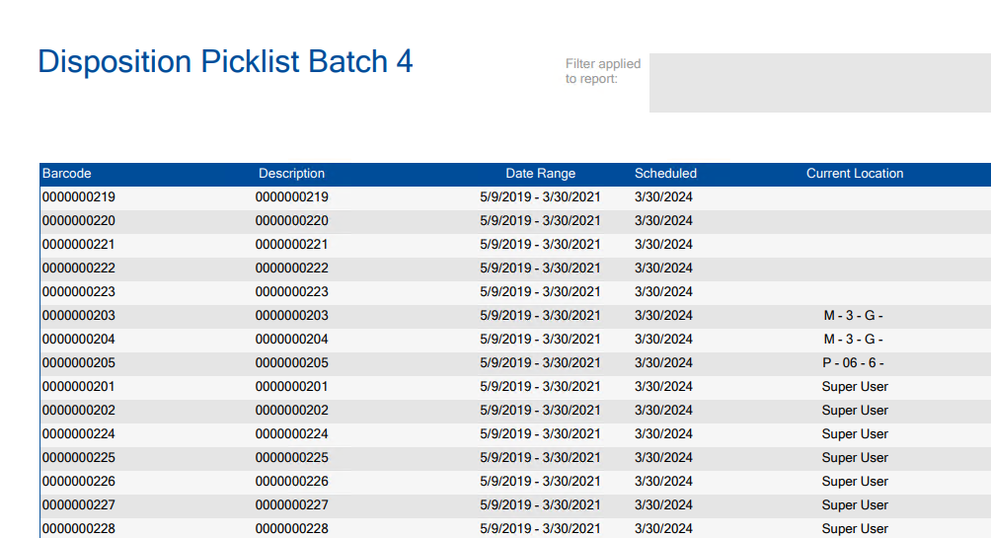
Task: Select the P - 06 - 6 location cell
Action: coord(853,363)
